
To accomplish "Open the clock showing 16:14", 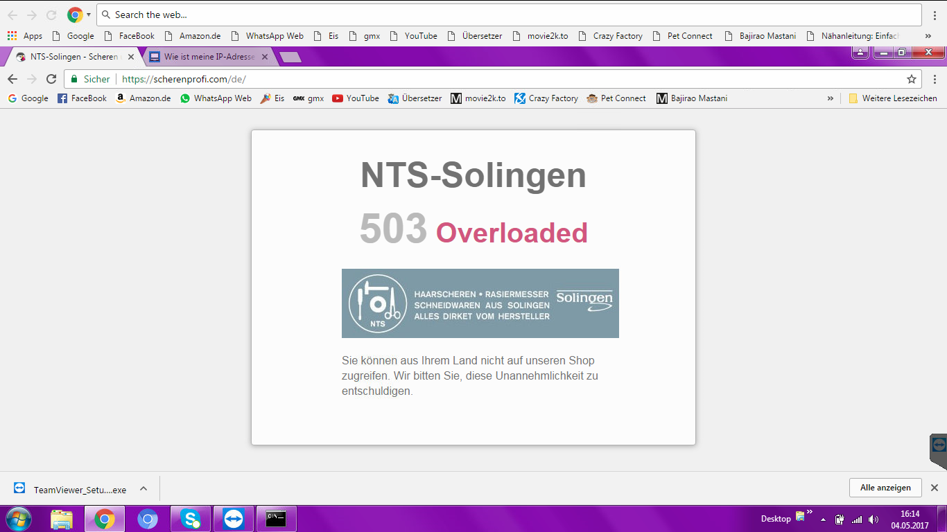I will (x=910, y=520).
